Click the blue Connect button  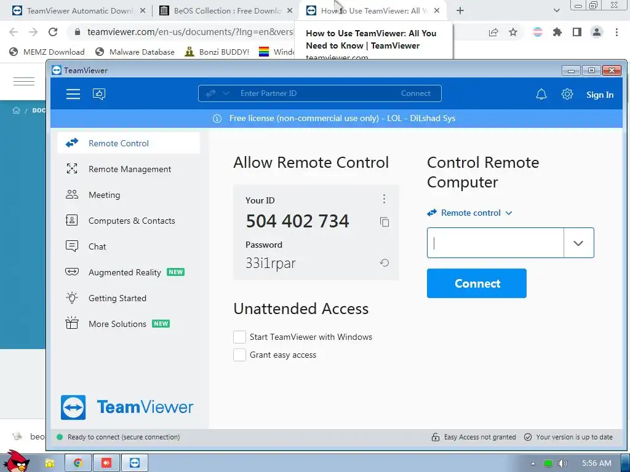[x=477, y=283]
